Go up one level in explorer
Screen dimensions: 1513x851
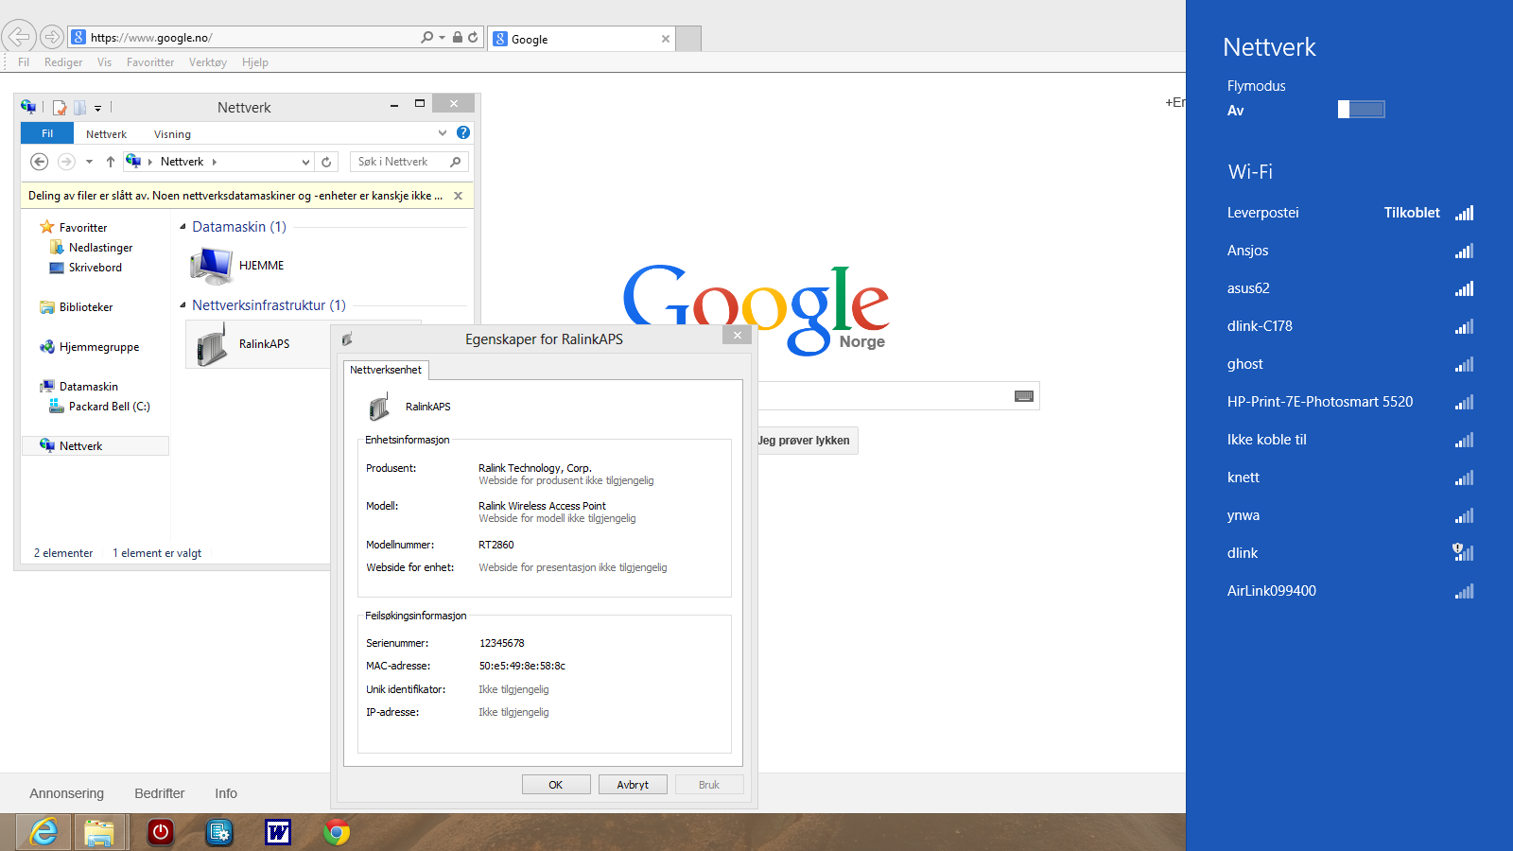[x=111, y=162]
